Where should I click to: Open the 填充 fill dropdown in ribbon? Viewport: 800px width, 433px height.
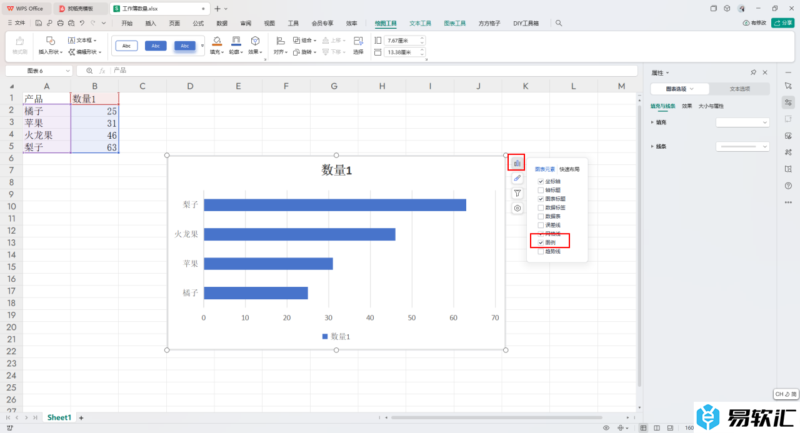[217, 52]
